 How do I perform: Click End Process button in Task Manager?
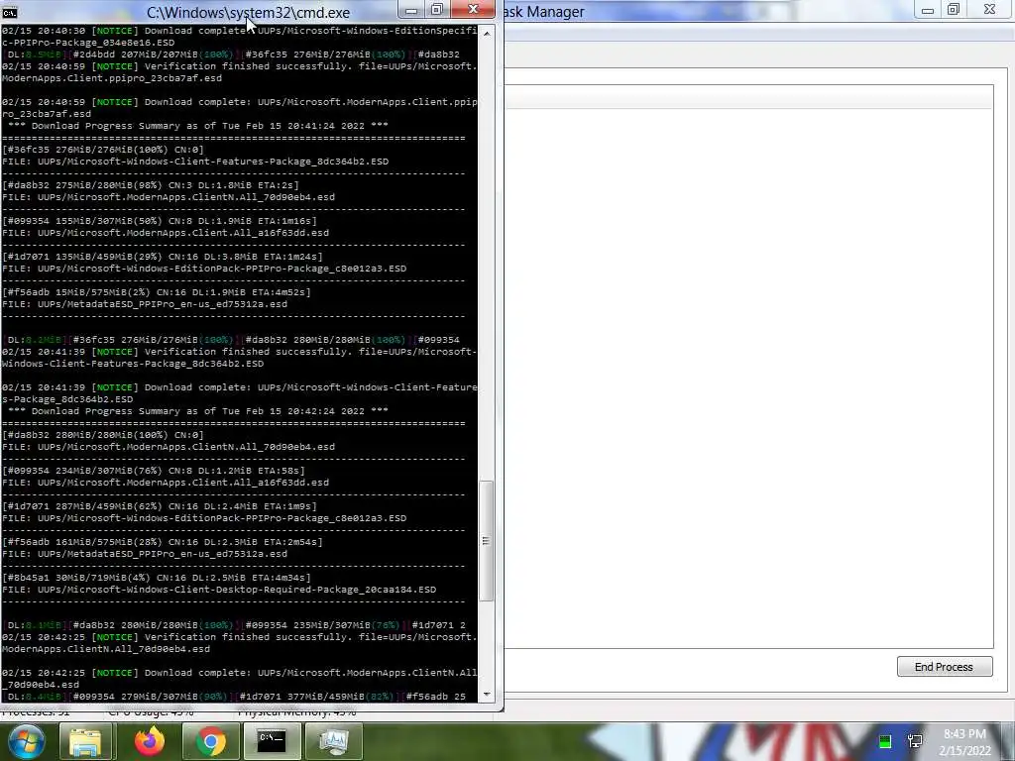click(945, 667)
